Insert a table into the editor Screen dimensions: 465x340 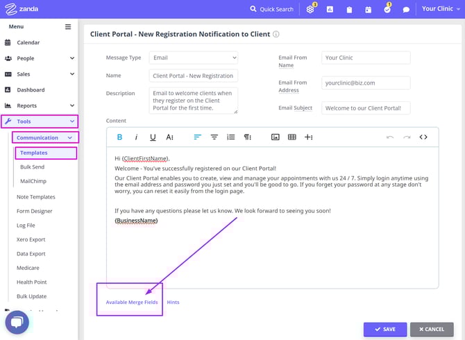coord(291,137)
